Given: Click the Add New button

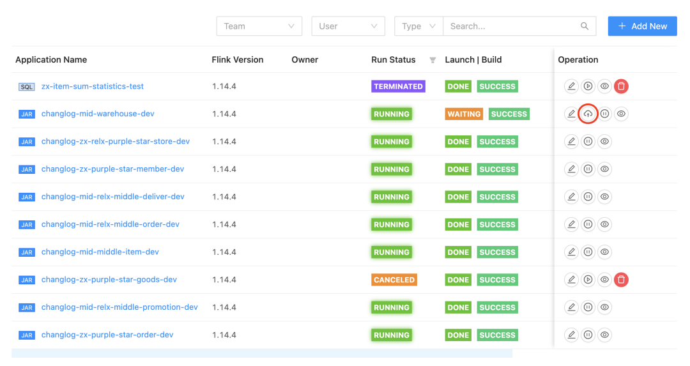Looking at the screenshot, I should (642, 26).
